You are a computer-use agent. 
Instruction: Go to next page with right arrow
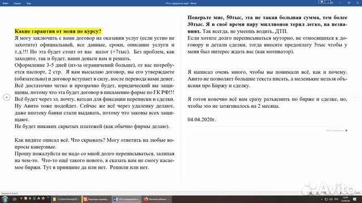point(356,98)
